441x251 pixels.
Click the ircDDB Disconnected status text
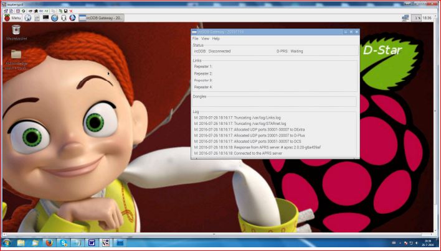tap(212, 51)
